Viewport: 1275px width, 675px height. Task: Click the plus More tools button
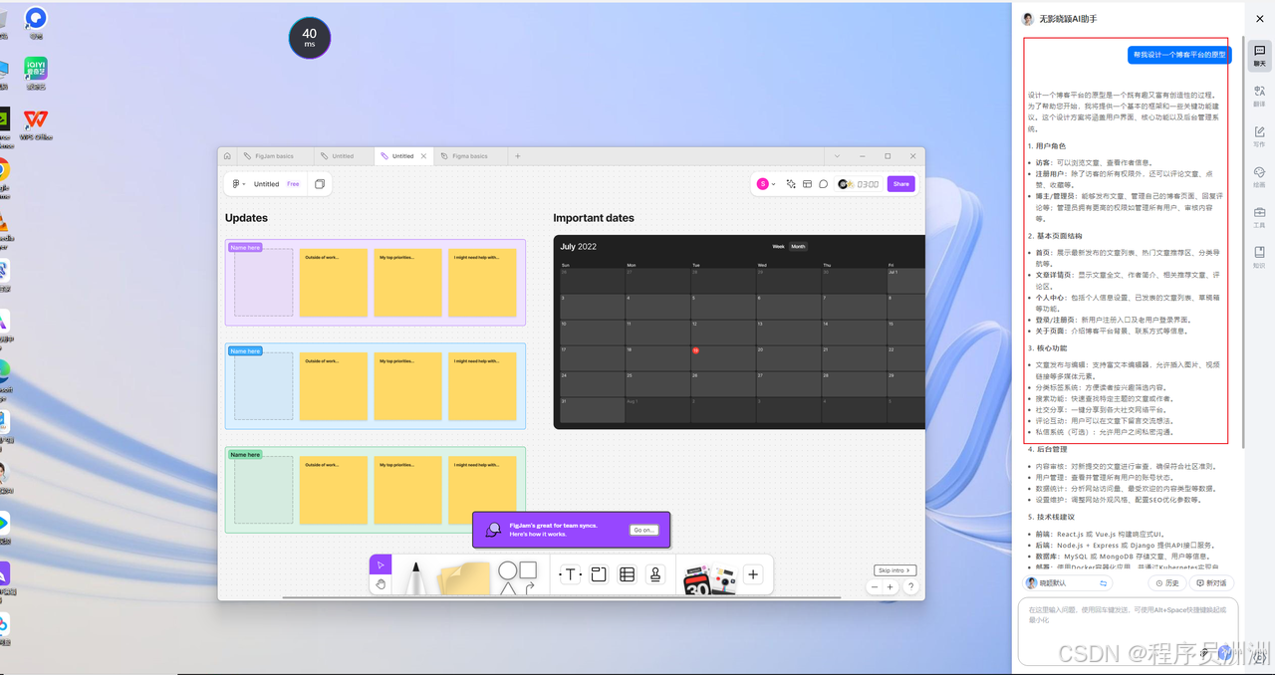point(753,574)
